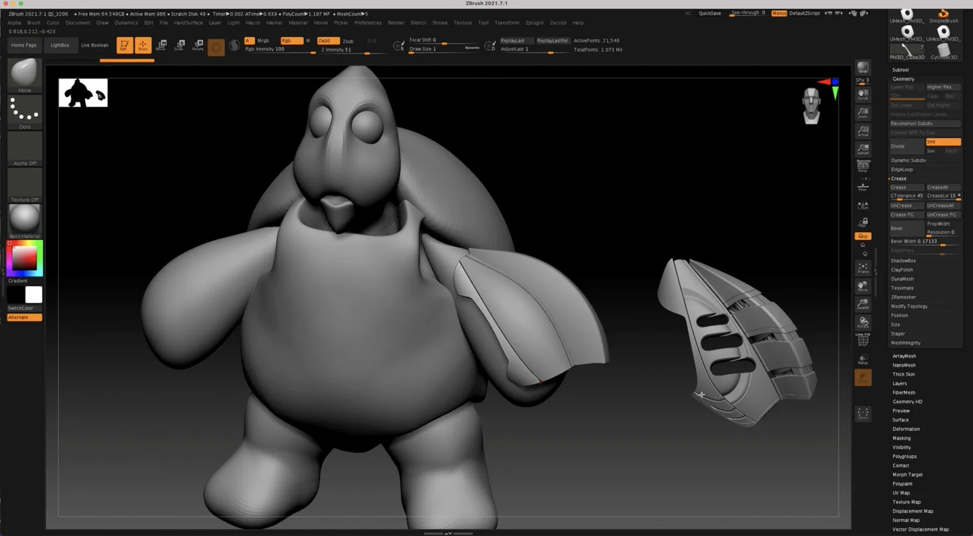The height and width of the screenshot is (536, 973).
Task: Pick a color in the color picker square
Action: [24, 259]
